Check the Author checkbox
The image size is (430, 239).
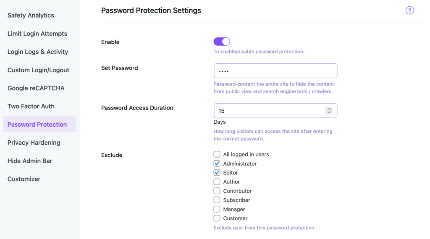click(x=217, y=182)
